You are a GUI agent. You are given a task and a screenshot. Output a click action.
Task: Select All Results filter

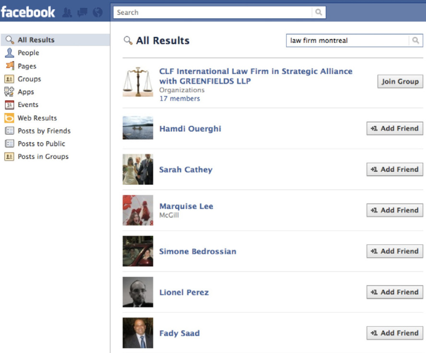[56, 40]
